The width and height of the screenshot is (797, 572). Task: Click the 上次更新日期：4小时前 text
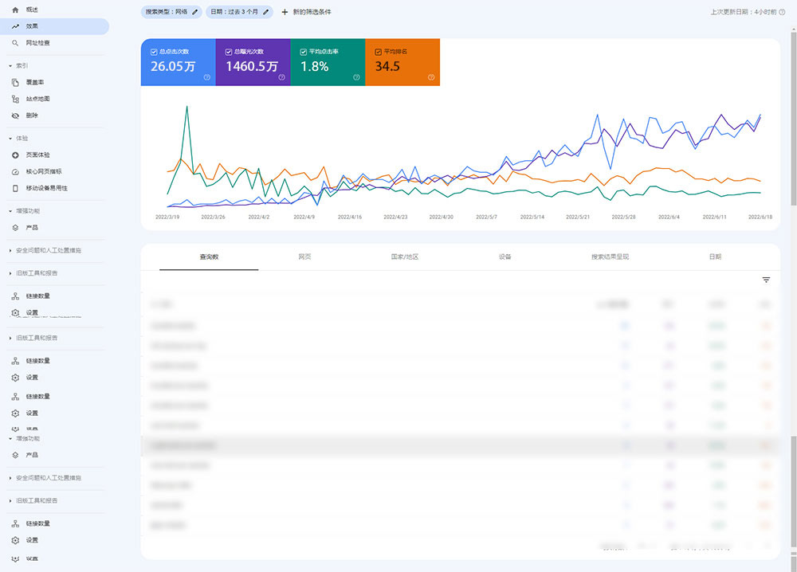pyautogui.click(x=744, y=12)
